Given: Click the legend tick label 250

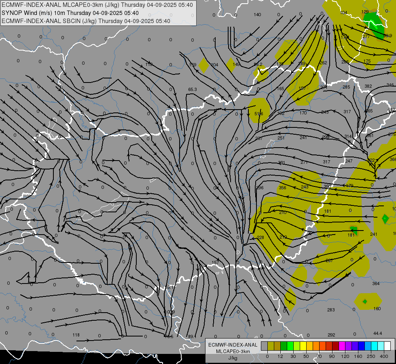Looking at the screenshot, I should [371, 356].
